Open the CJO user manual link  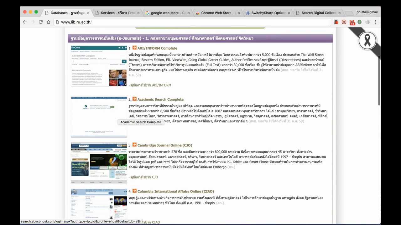click(144, 177)
